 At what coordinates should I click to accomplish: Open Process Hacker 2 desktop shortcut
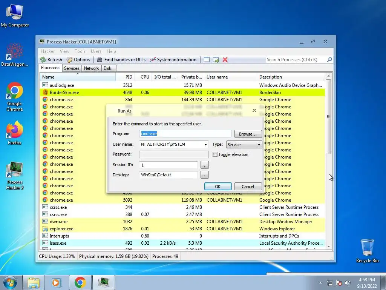15,176
